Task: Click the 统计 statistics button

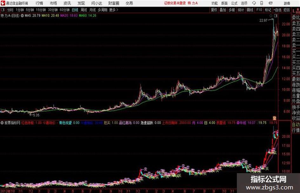Action: (x=241, y=10)
